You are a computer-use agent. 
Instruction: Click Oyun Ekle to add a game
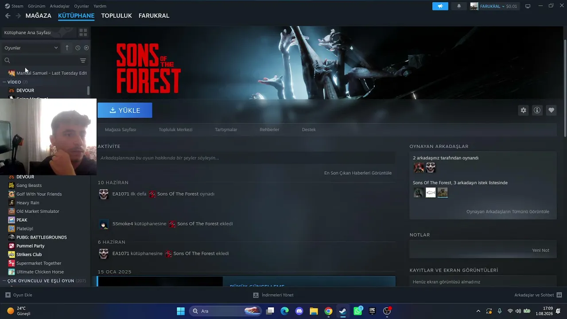pyautogui.click(x=19, y=295)
